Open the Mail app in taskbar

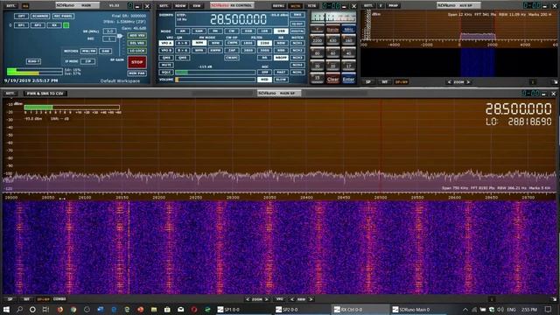pyautogui.click(x=181, y=309)
